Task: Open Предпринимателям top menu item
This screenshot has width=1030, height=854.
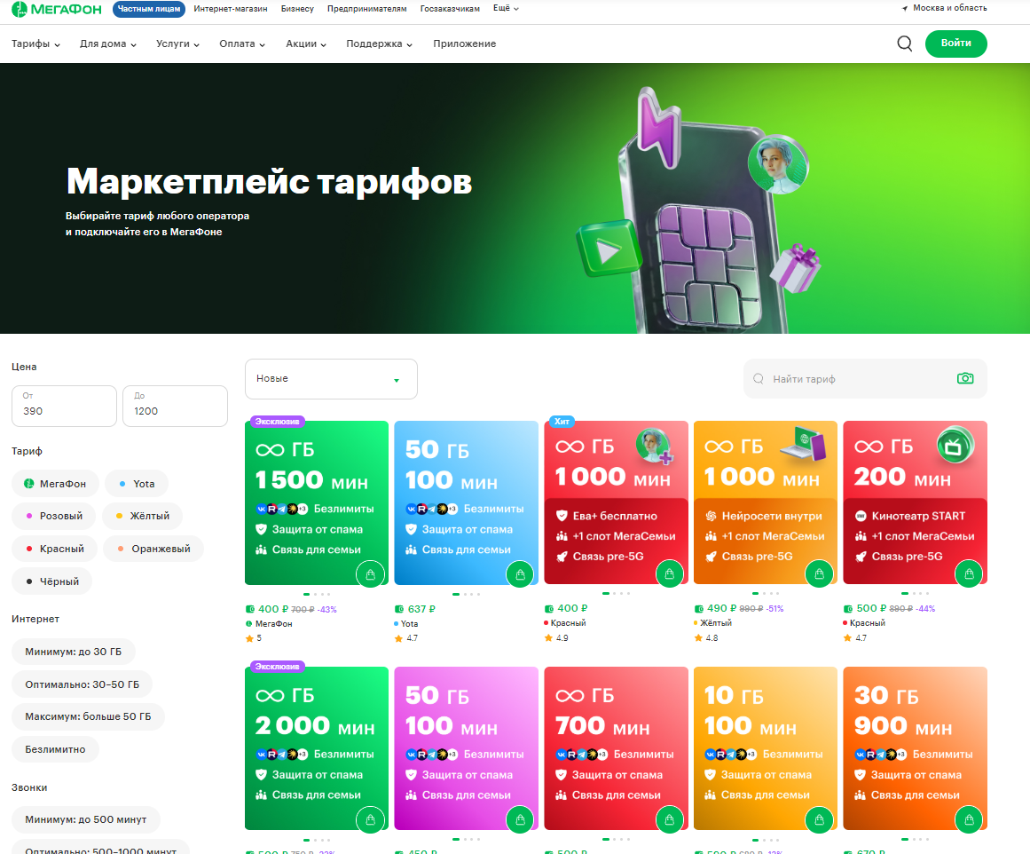Action: 367,9
